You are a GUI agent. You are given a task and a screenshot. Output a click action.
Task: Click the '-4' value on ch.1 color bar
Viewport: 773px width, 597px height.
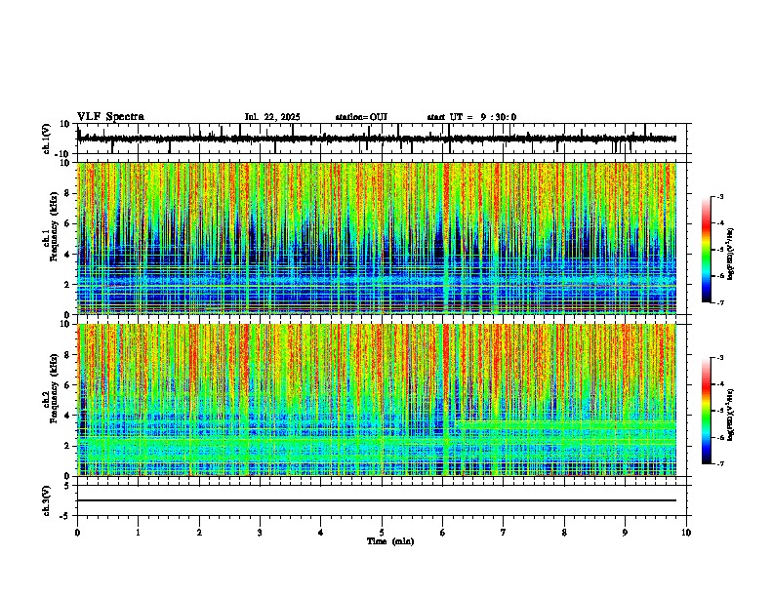[x=720, y=223]
